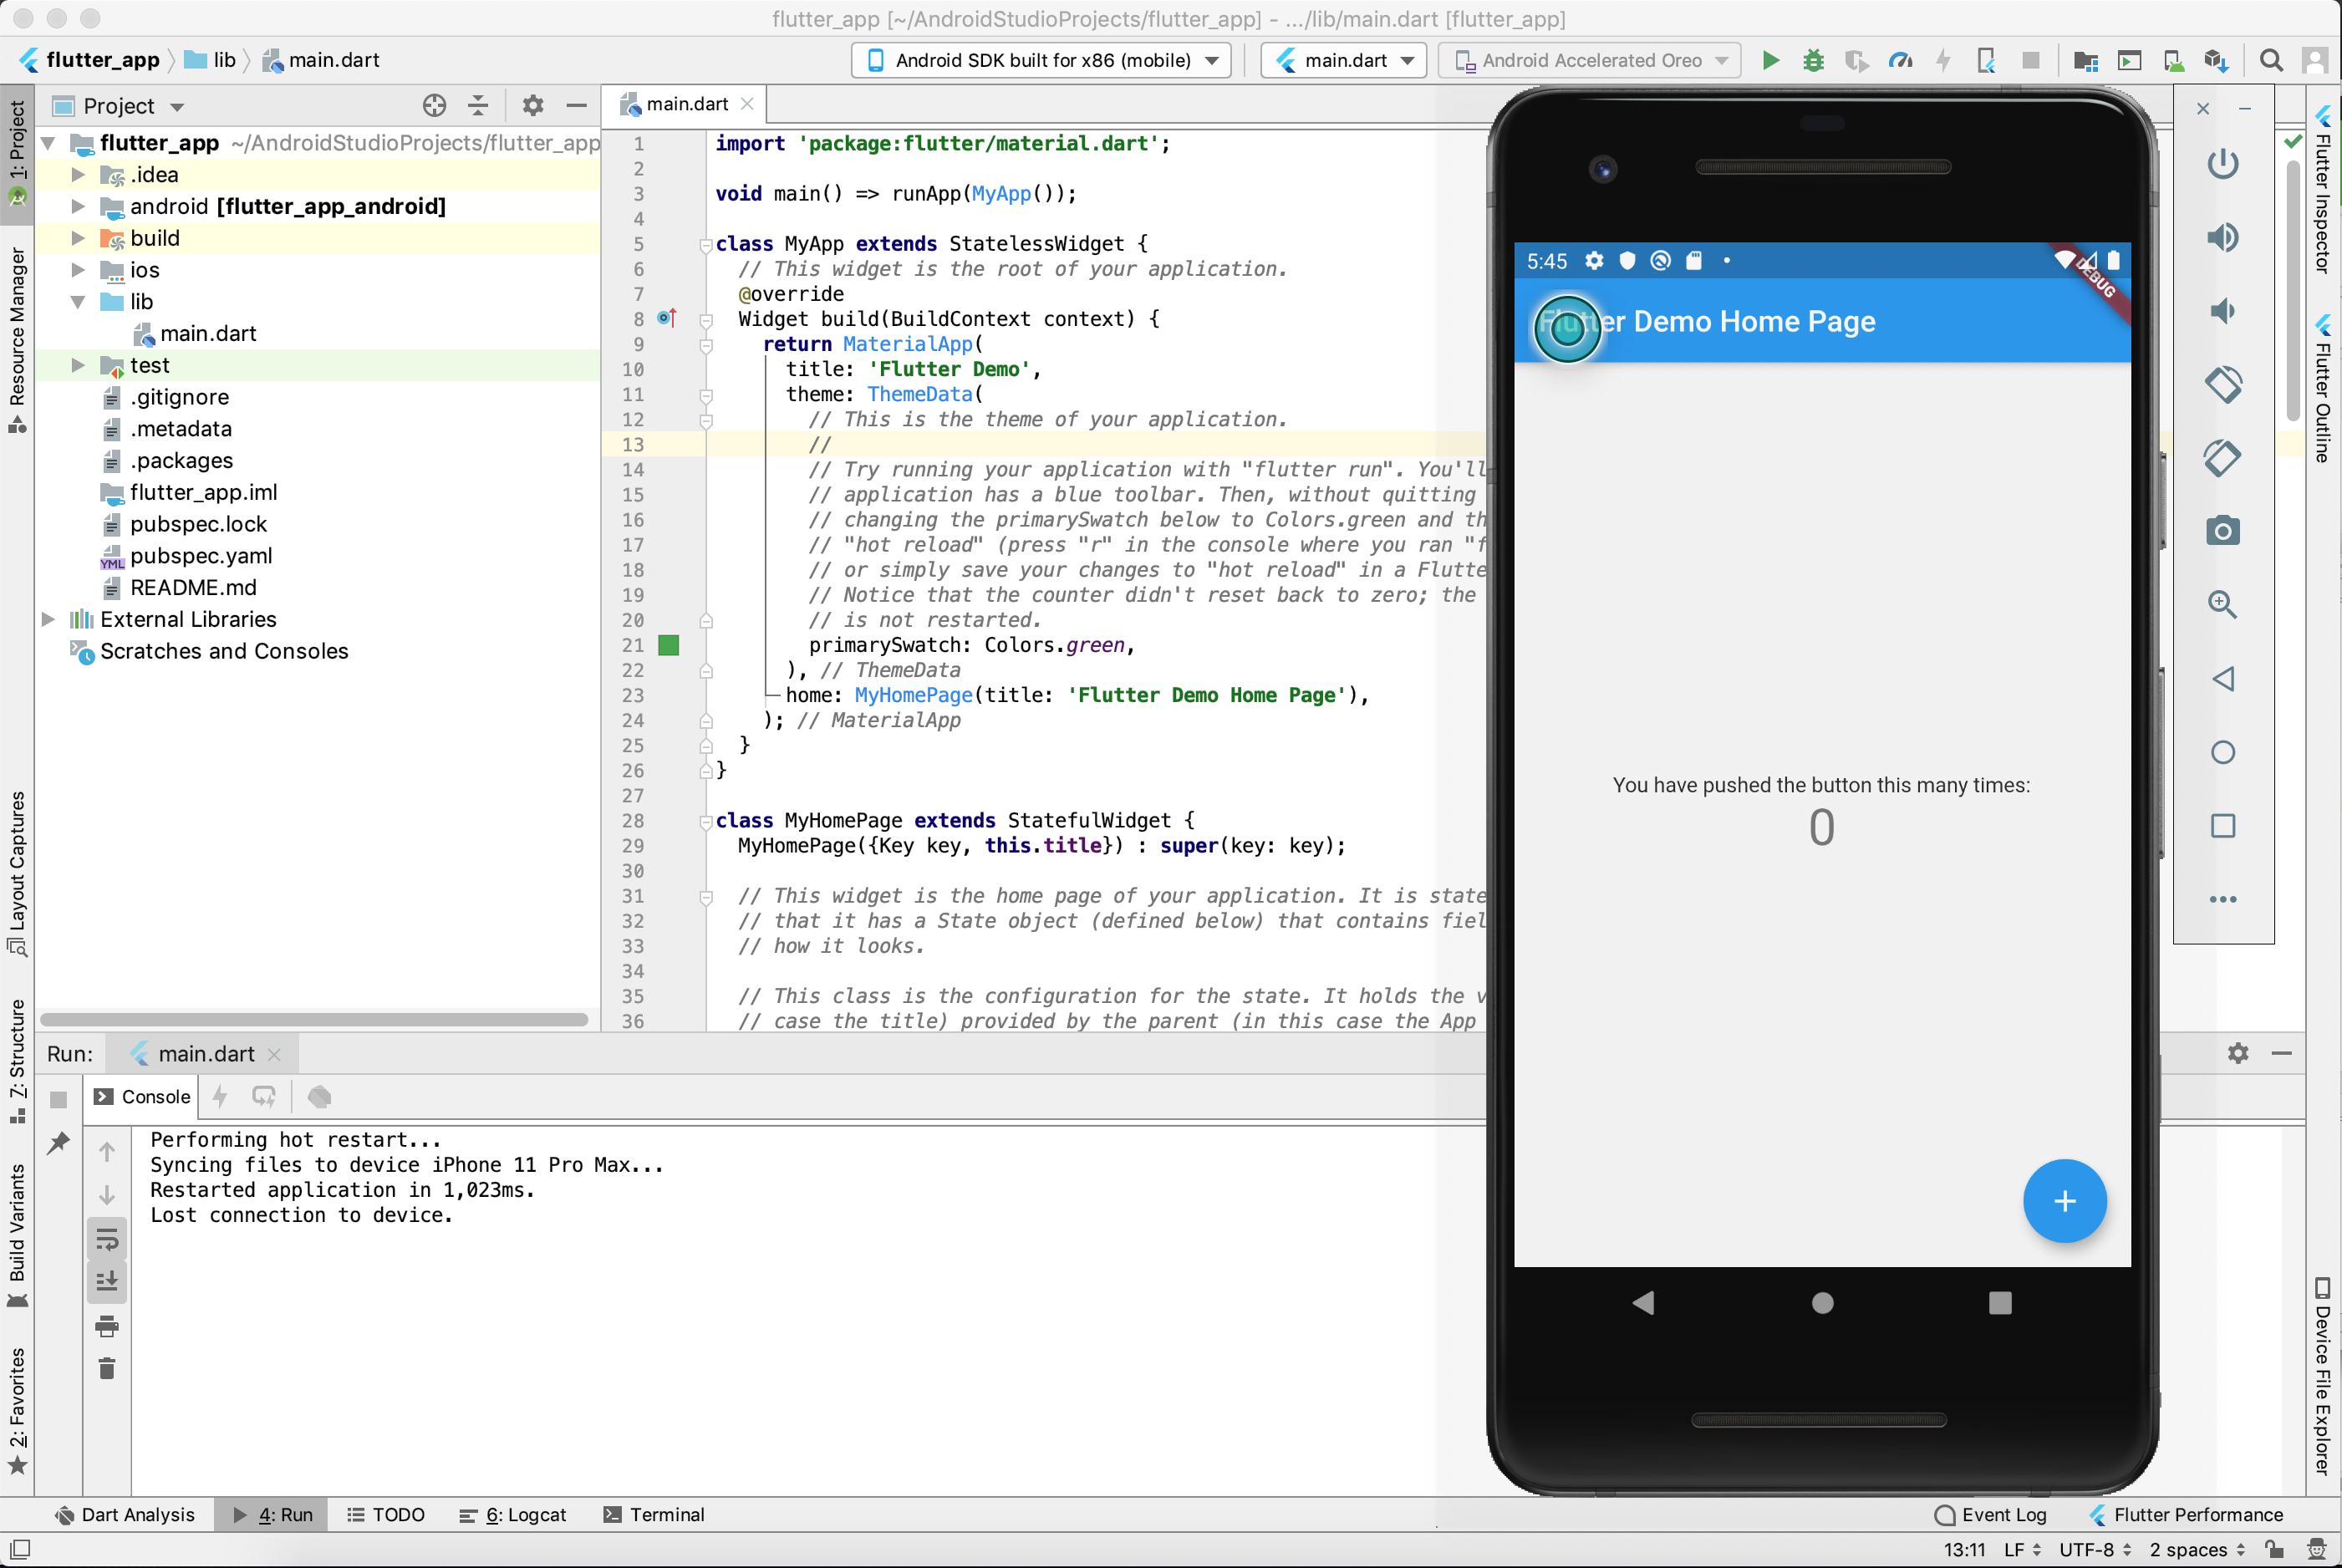Rotate emulator left
This screenshot has height=1568, width=2342.
[2222, 384]
